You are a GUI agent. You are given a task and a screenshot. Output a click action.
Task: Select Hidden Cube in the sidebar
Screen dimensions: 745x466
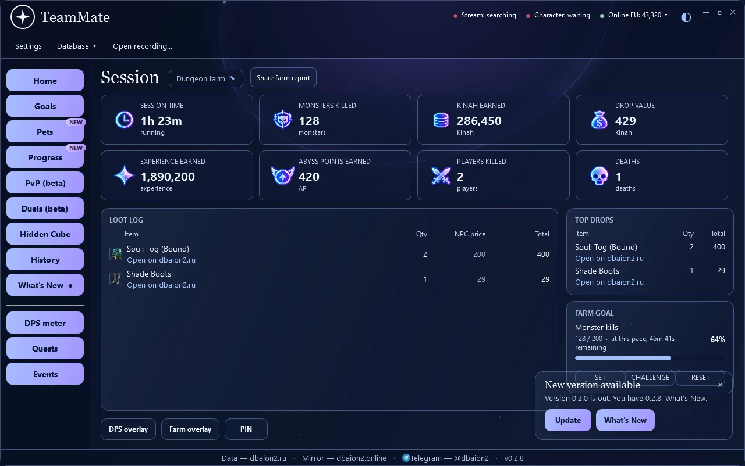(x=45, y=234)
